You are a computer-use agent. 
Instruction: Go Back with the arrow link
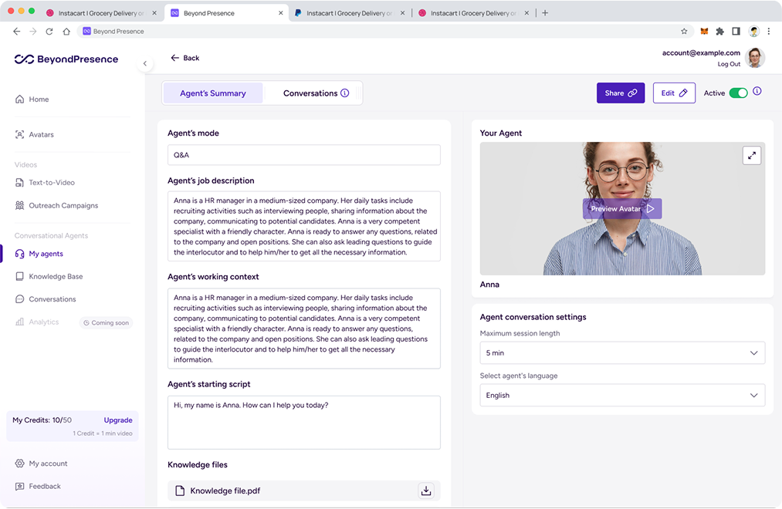tap(184, 58)
